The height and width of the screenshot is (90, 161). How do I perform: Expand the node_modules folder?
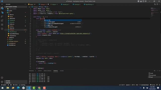click(13, 9)
